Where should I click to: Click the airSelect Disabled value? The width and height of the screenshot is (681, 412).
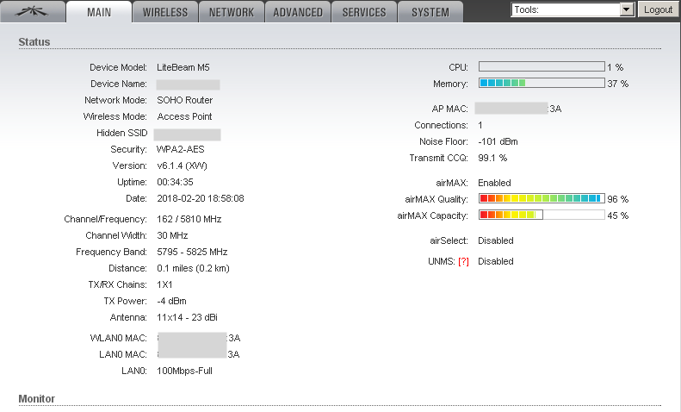[x=496, y=240]
